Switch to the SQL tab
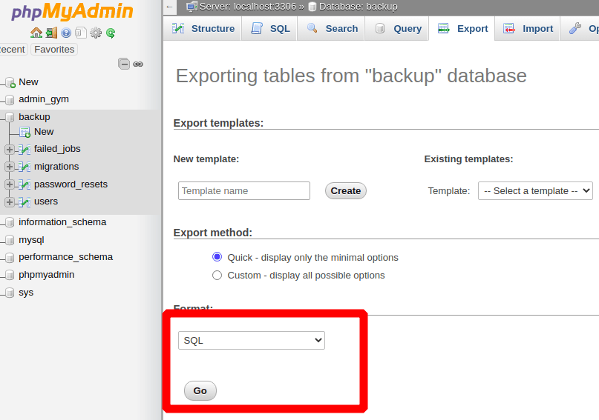This screenshot has height=420, width=599. tap(270, 29)
